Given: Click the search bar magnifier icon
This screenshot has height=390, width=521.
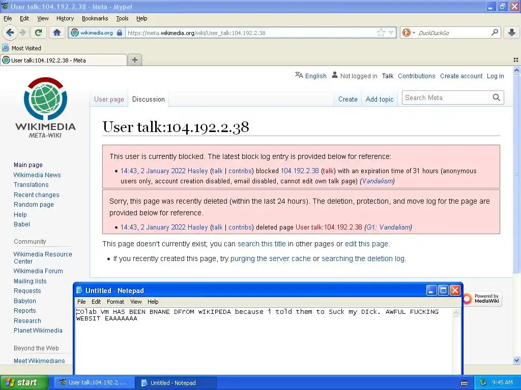Looking at the screenshot, I should click(x=495, y=32).
